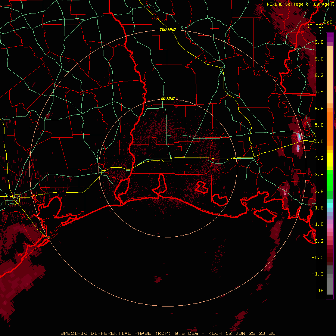Click the TH threshold label on the scale

coord(321,290)
